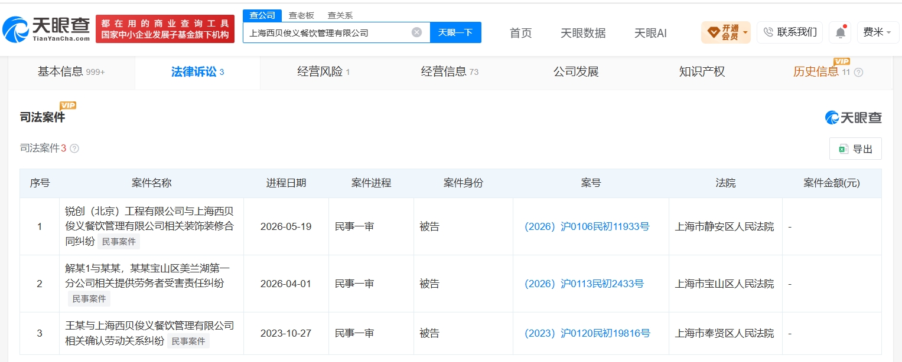Click the 民事案件 tag in row 3
The width and height of the screenshot is (902, 362).
pos(188,341)
